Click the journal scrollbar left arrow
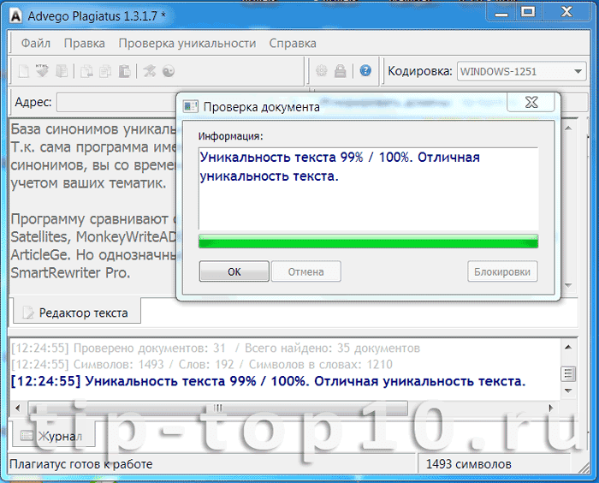Screen dimensions: 599x483 point(18,408)
